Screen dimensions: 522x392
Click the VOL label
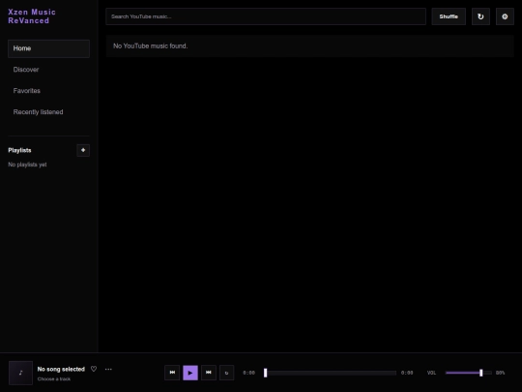pyautogui.click(x=431, y=373)
